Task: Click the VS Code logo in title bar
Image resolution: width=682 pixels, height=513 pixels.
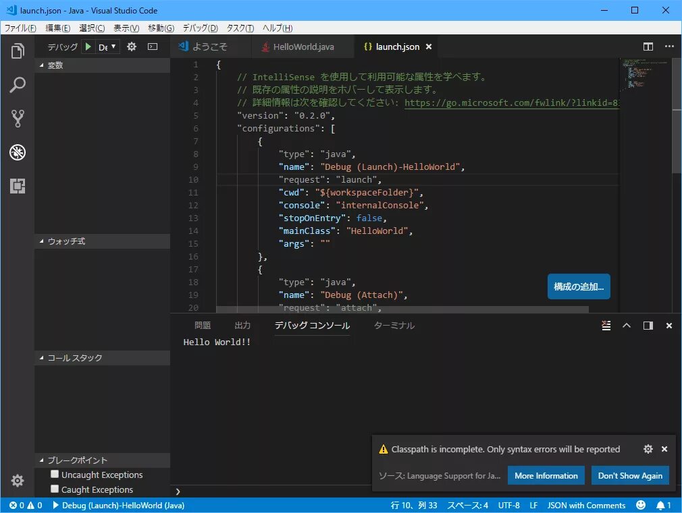Action: [x=11, y=10]
